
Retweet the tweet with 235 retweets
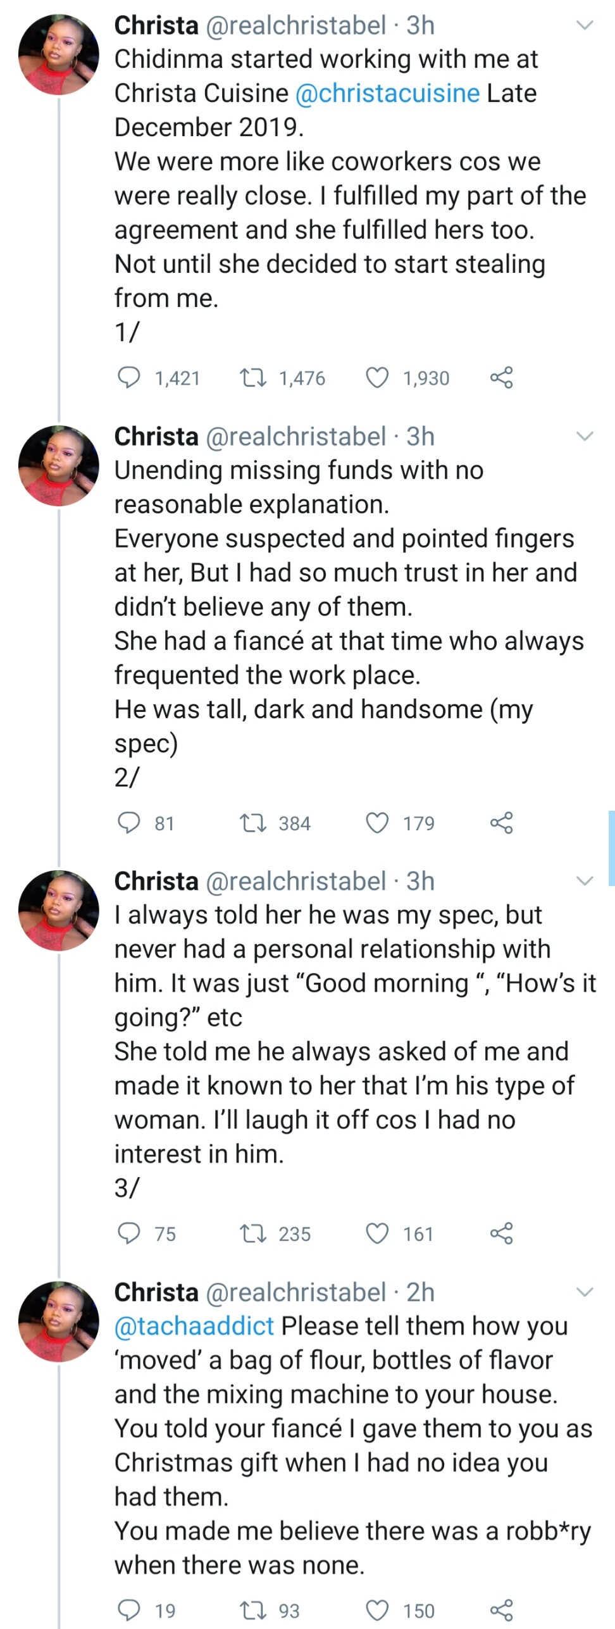pyautogui.click(x=252, y=1233)
